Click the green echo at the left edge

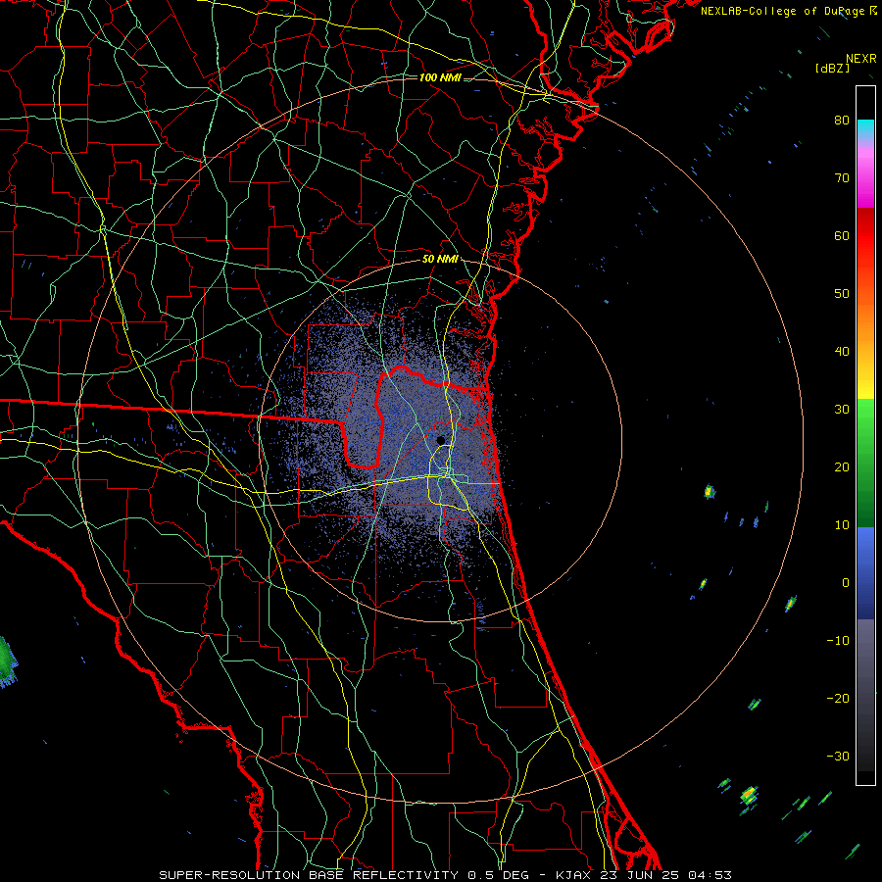[x=7, y=661]
